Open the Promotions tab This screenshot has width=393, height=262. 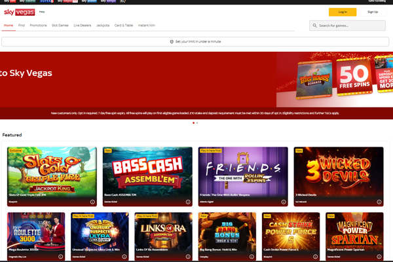(x=38, y=26)
